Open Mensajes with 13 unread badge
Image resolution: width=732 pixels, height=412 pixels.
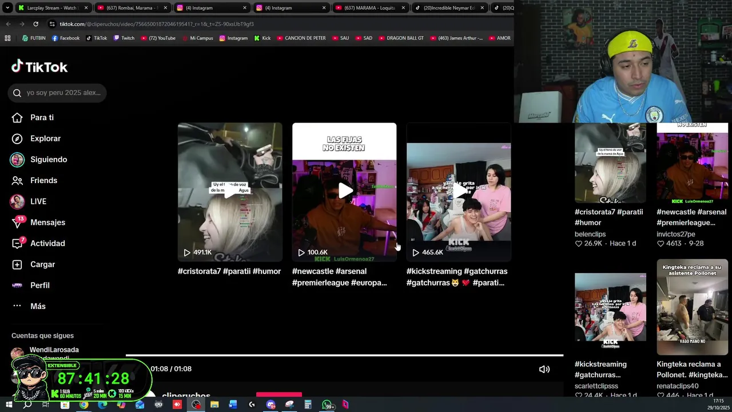point(38,222)
